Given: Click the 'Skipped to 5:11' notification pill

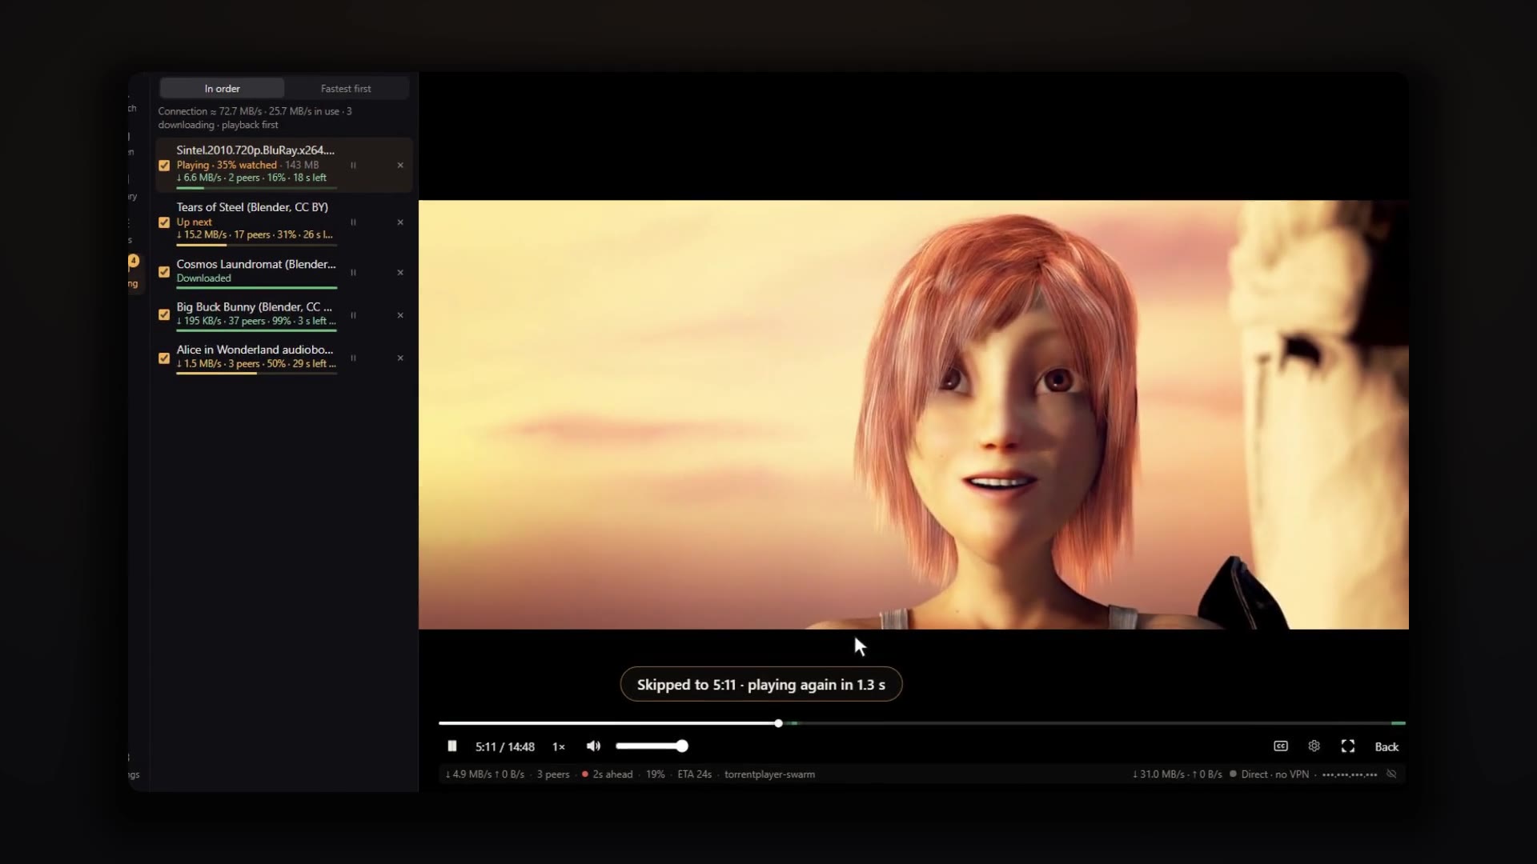Looking at the screenshot, I should [761, 685].
